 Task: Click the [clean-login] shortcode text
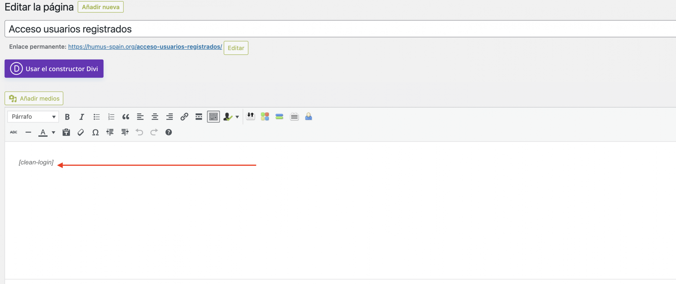(x=36, y=163)
